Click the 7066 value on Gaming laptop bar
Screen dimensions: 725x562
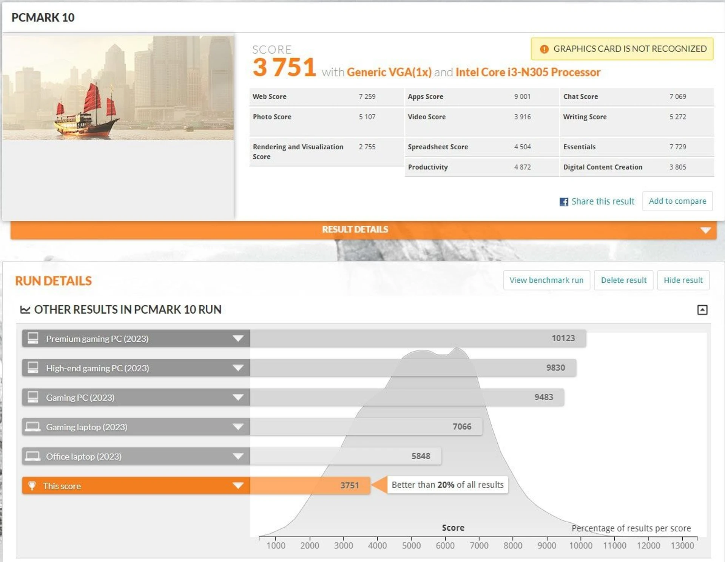coord(462,427)
